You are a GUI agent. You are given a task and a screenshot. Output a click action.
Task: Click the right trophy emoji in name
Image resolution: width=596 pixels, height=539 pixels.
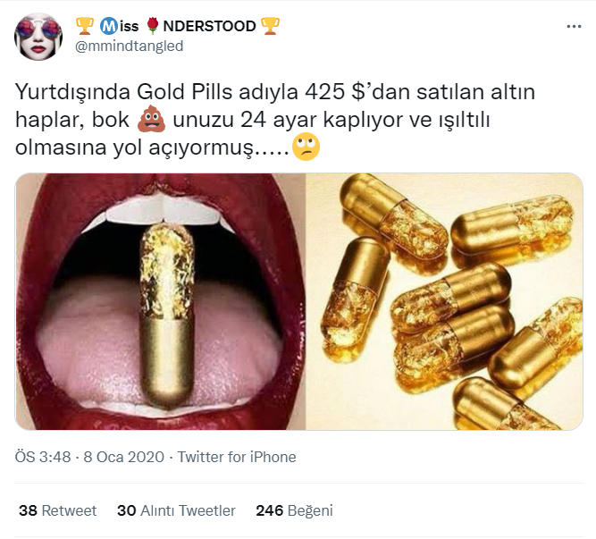pos(270,26)
